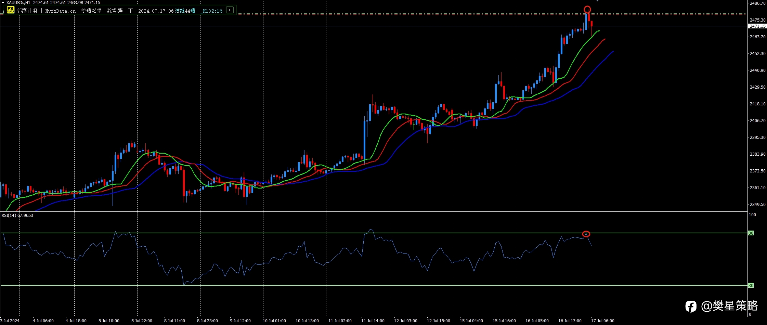The image size is (767, 325).
Task: Click the 15 Jul 16:00 time axis label
Action: [x=504, y=321]
